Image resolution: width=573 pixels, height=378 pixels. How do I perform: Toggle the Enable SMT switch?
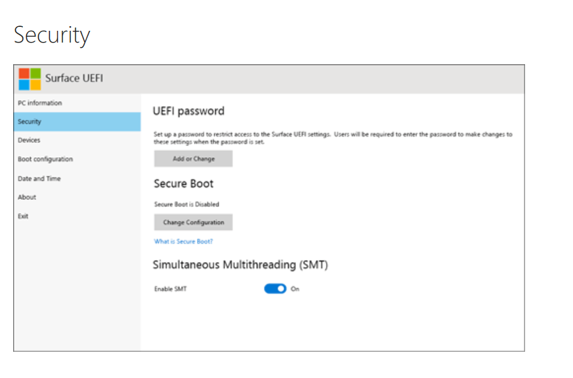click(x=275, y=289)
